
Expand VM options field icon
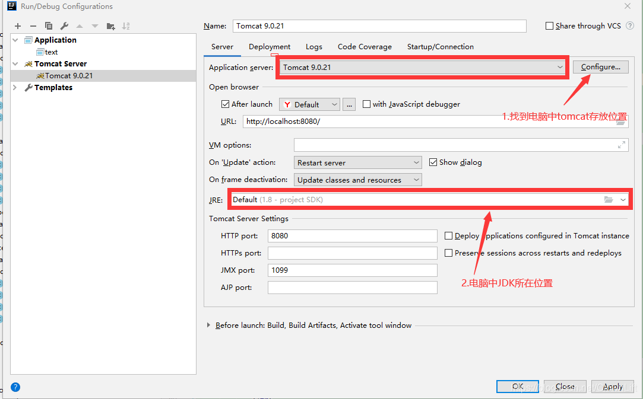tap(622, 145)
